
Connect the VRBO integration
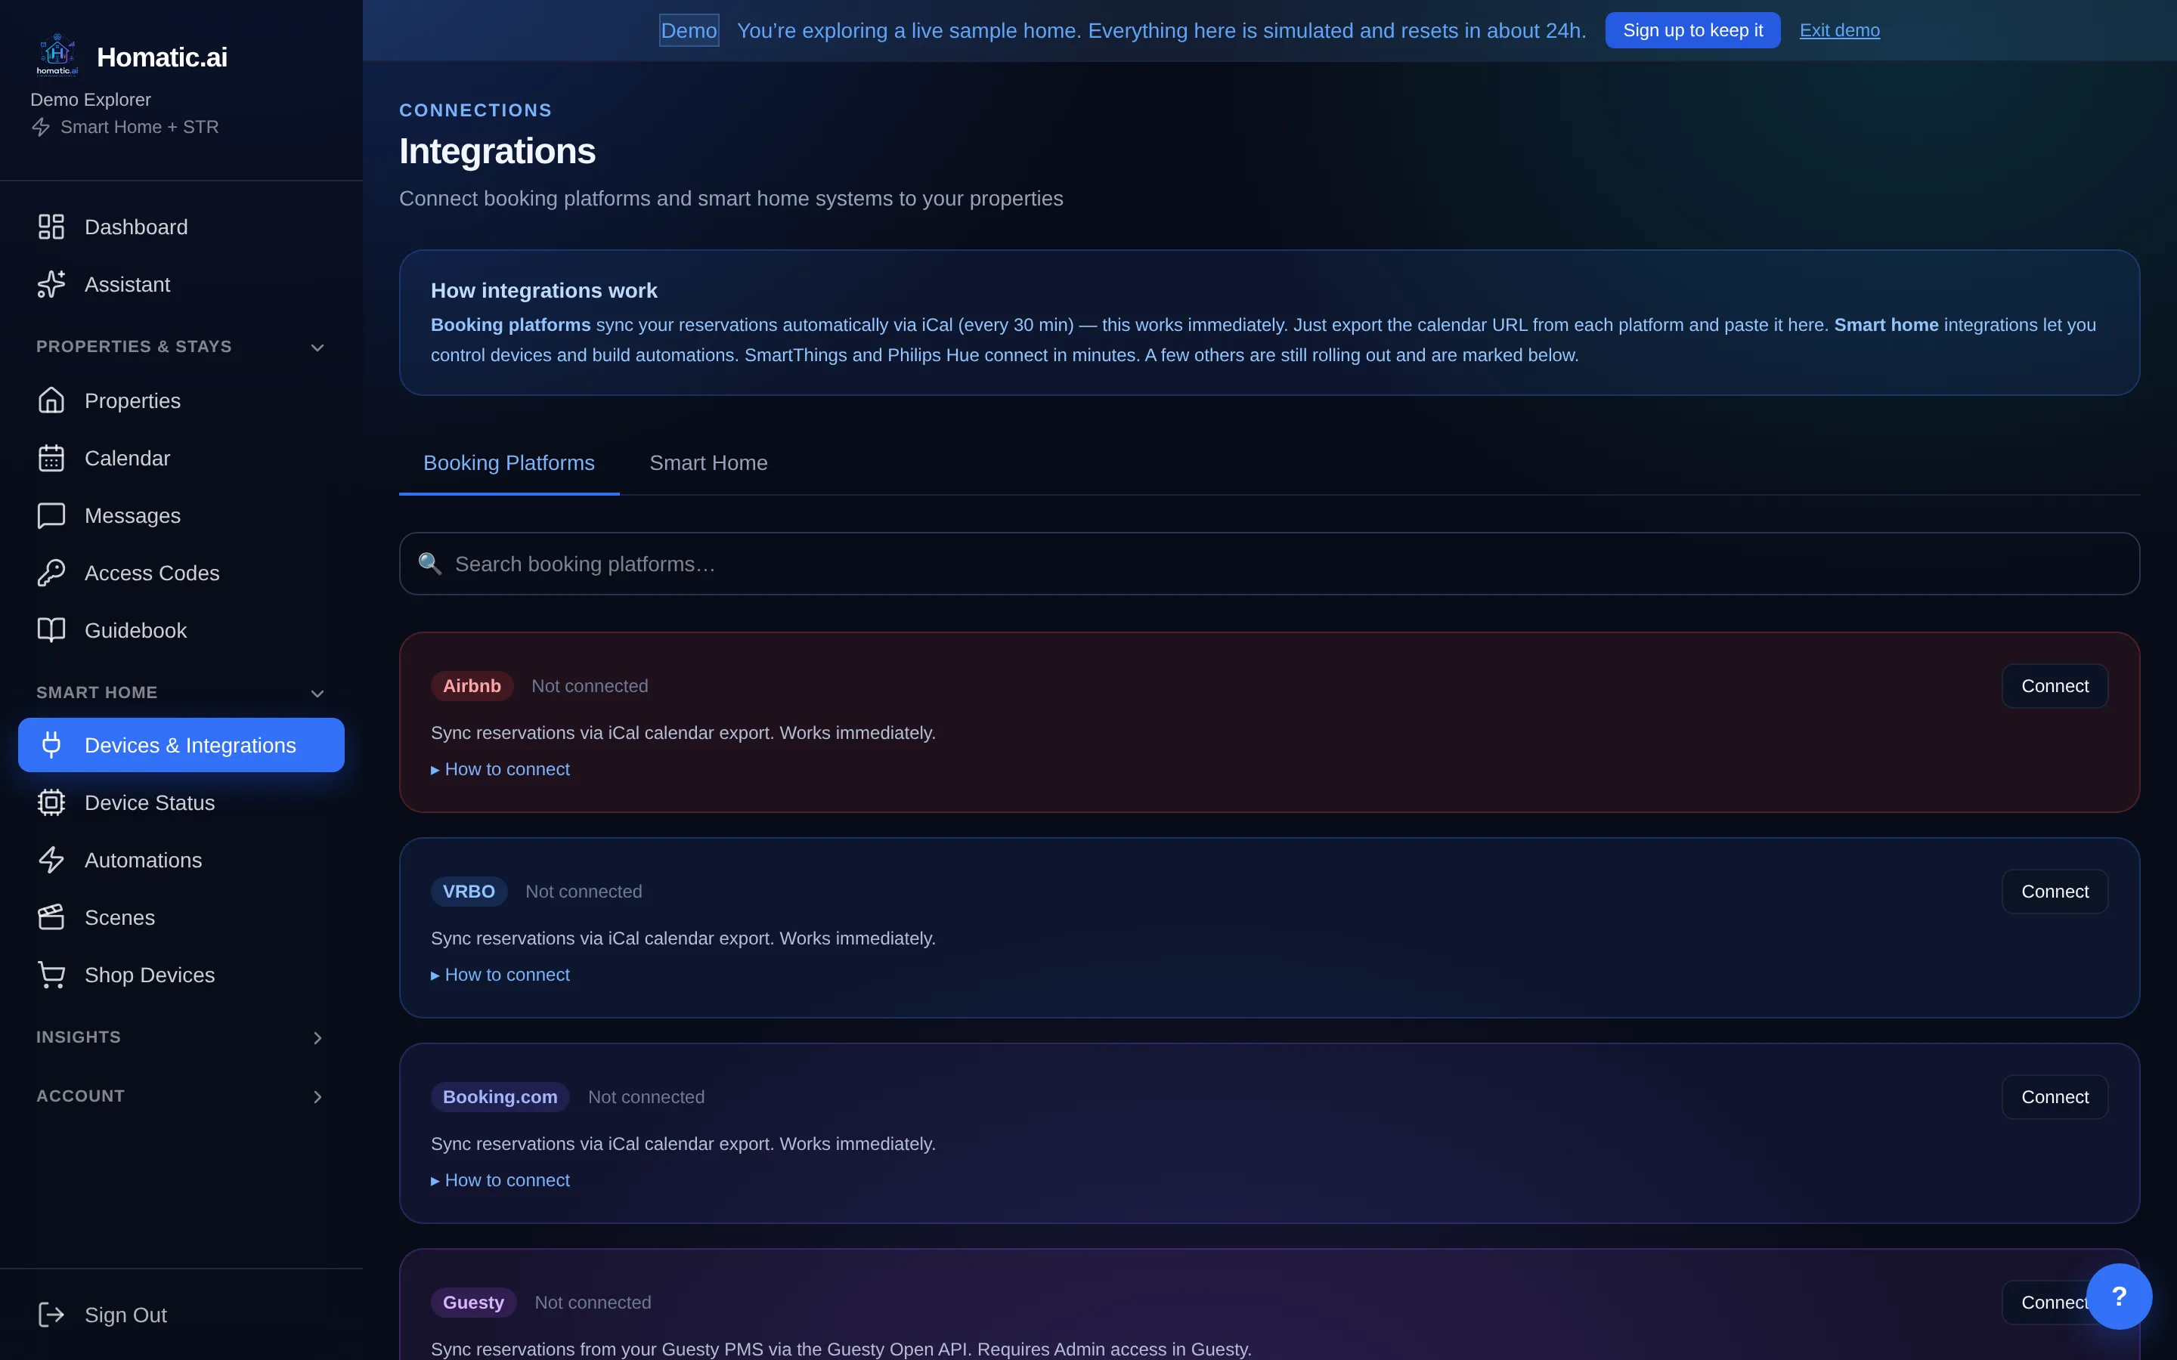(2055, 892)
